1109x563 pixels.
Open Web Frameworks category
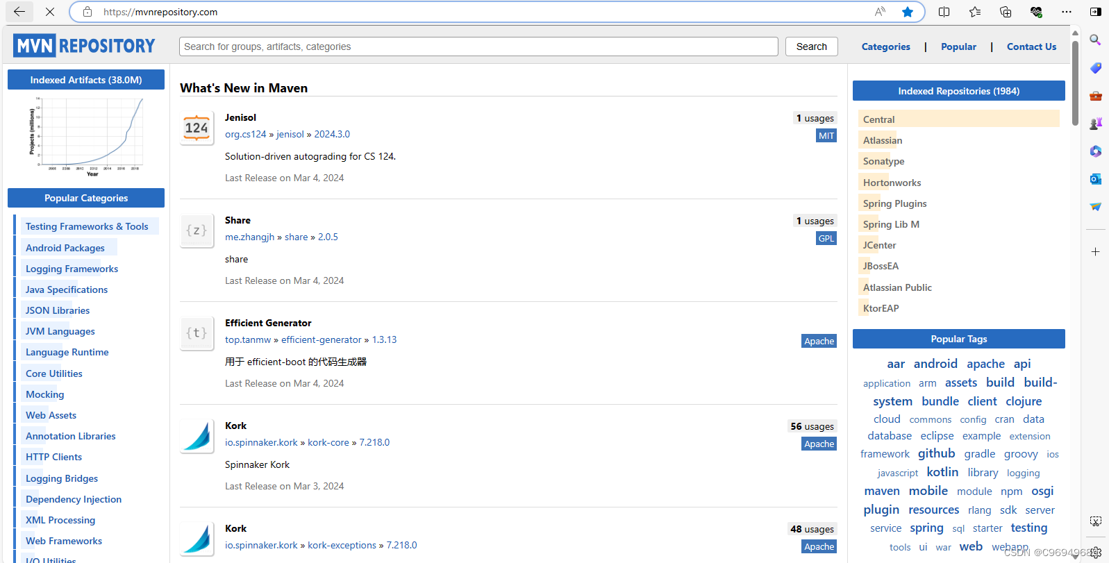[64, 541]
